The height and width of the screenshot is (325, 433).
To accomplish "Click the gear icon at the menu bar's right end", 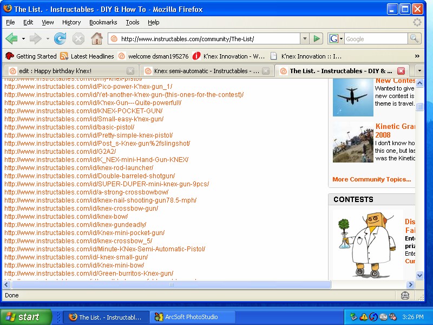I will click(417, 22).
